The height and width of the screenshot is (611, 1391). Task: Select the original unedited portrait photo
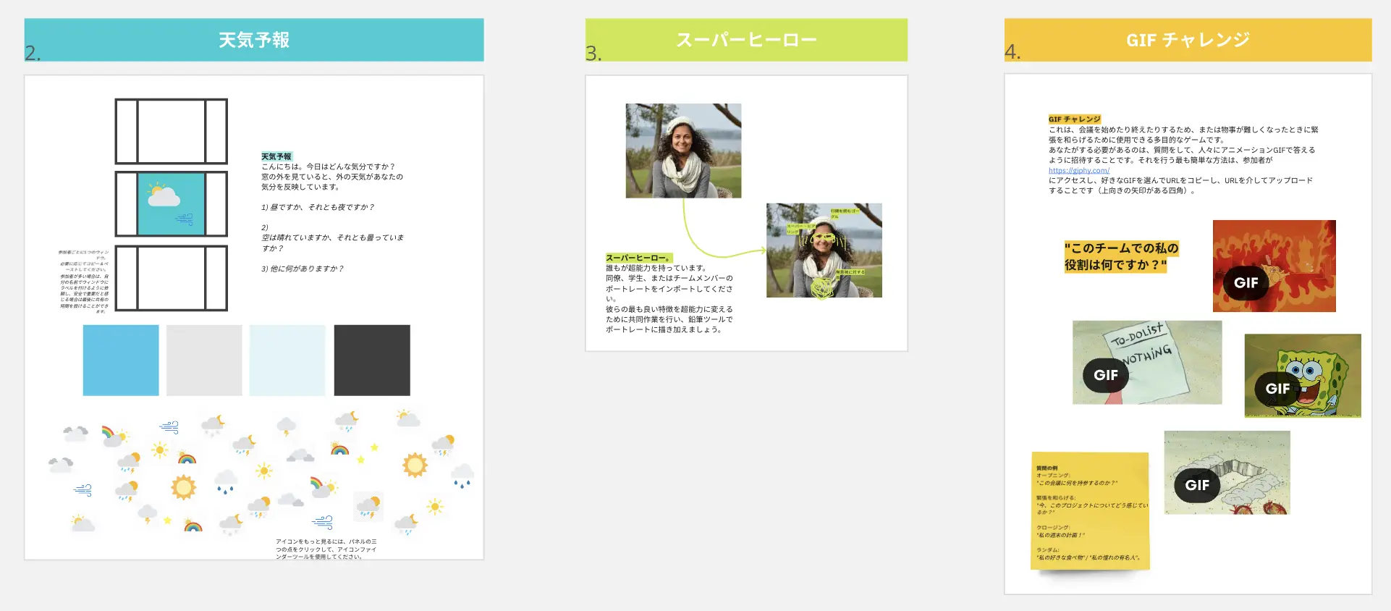click(683, 151)
